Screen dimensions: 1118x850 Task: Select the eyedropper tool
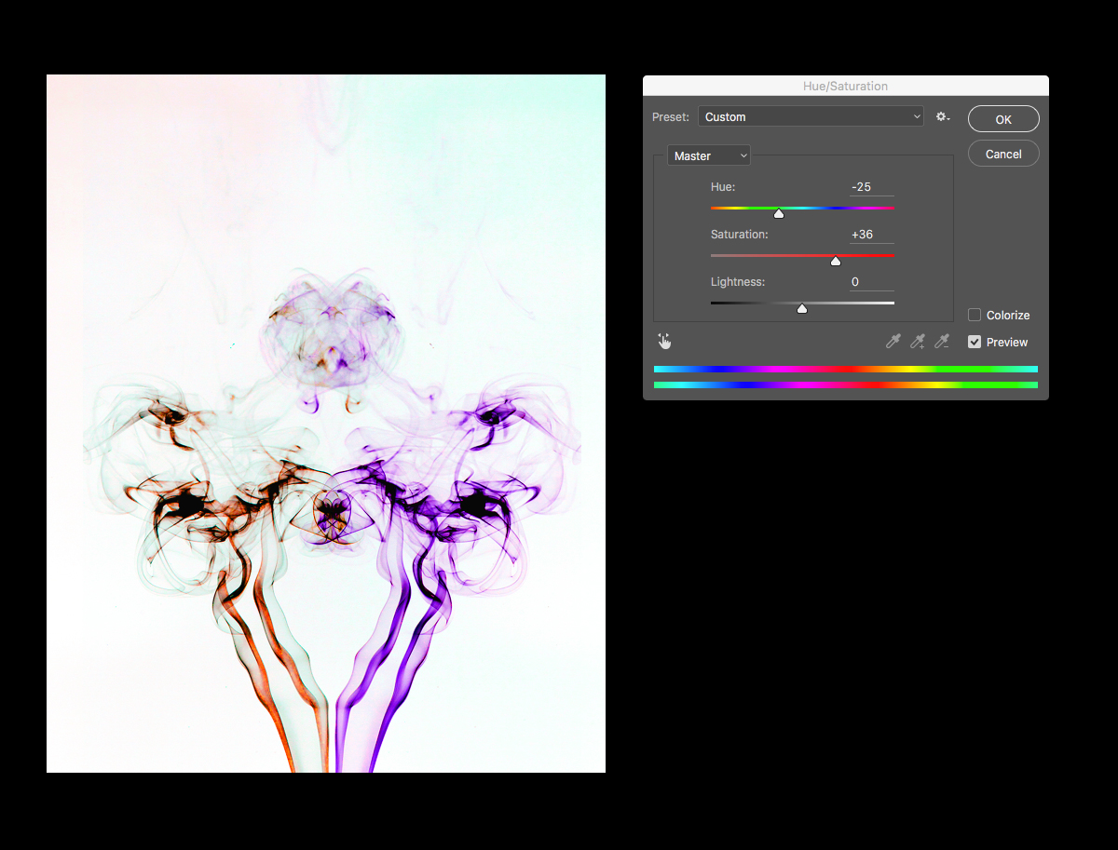coord(893,342)
